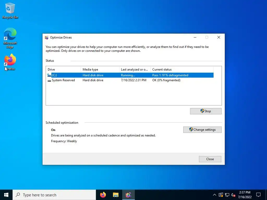Click Hard disk drive cell for System Reserved
The image size is (267, 200).
93,80
